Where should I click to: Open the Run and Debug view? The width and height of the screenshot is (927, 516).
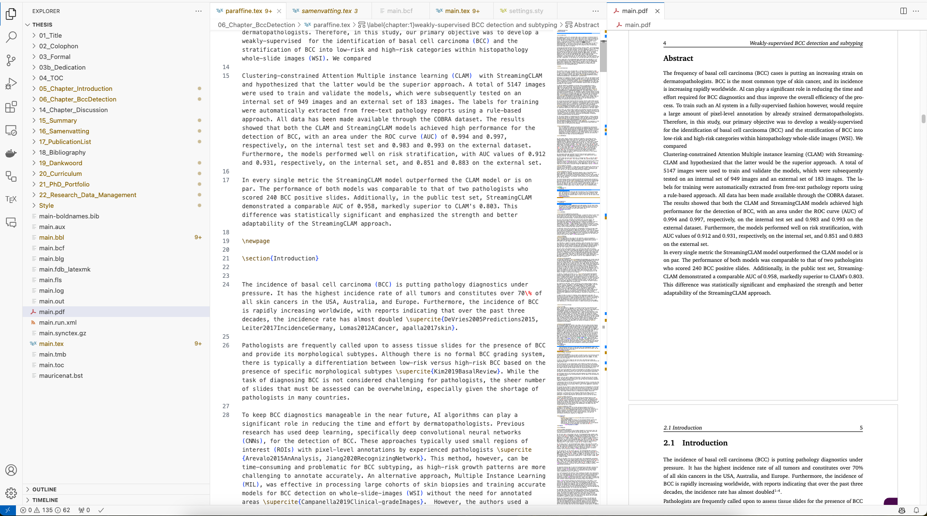[11, 84]
